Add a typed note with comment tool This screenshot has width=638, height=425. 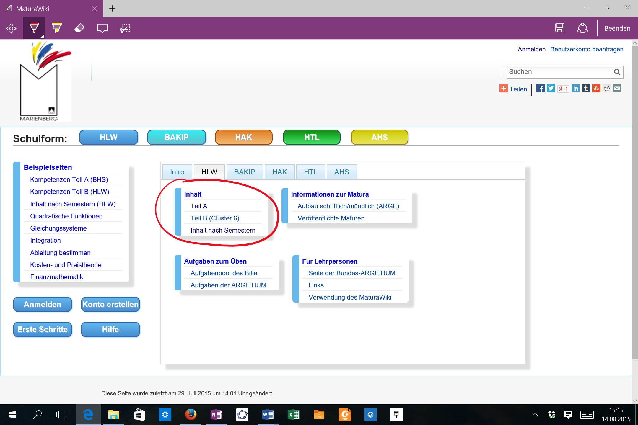click(x=102, y=28)
